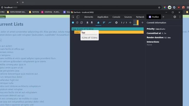Expand more DevTools tabs chevron
The height and width of the screenshot is (106, 189).
(x=163, y=17)
